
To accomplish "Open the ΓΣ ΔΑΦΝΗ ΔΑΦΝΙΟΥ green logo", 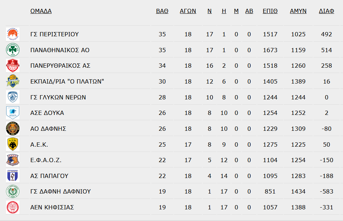I will tap(13, 191).
